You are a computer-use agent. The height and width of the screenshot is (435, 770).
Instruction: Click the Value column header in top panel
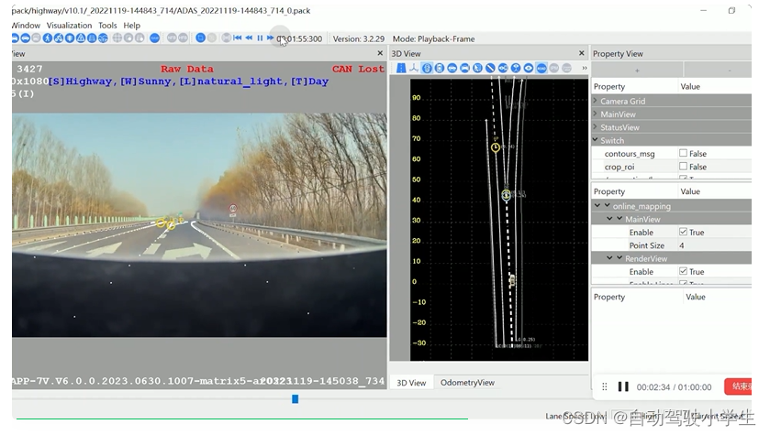tap(690, 86)
